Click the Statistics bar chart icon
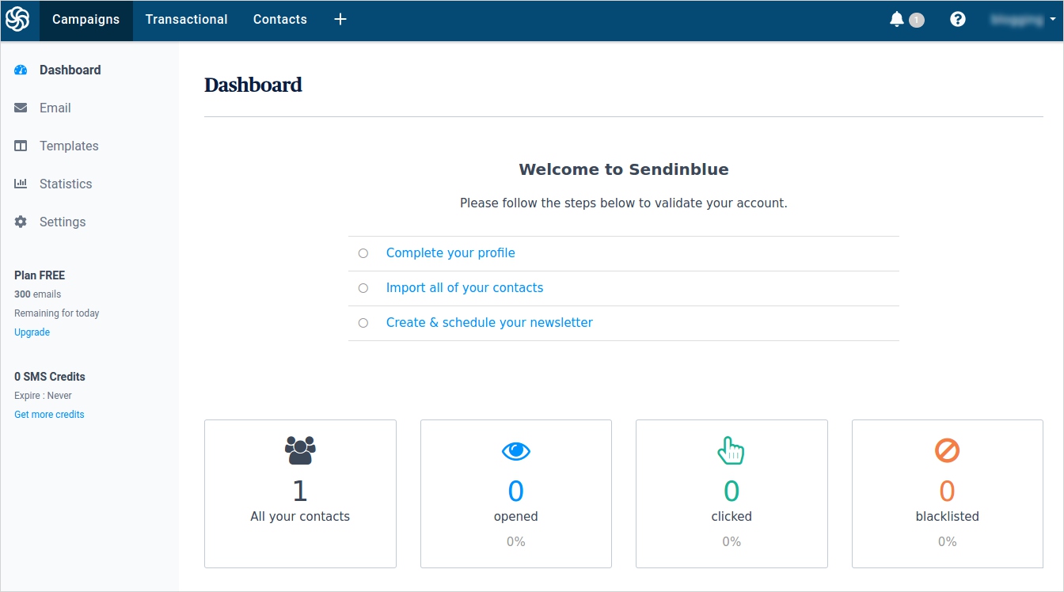The width and height of the screenshot is (1064, 592). (x=21, y=184)
